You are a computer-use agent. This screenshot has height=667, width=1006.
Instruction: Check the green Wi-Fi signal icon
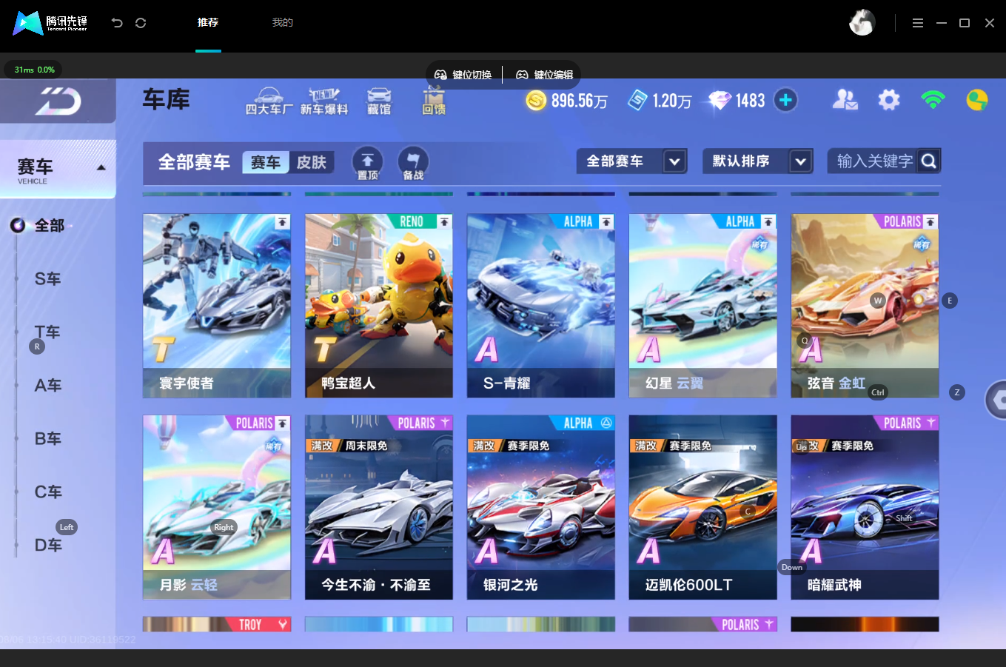(x=933, y=100)
